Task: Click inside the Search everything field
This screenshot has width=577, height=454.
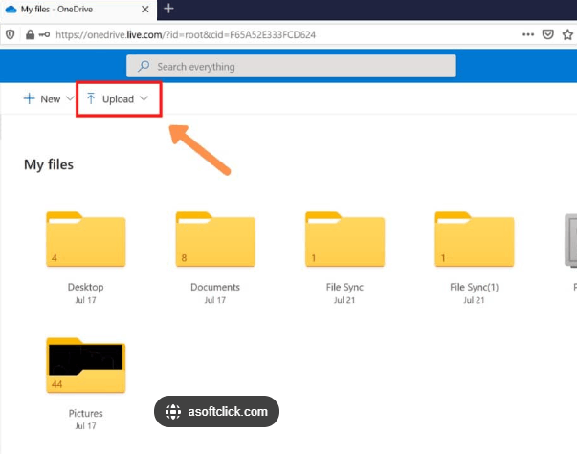Action: (291, 66)
